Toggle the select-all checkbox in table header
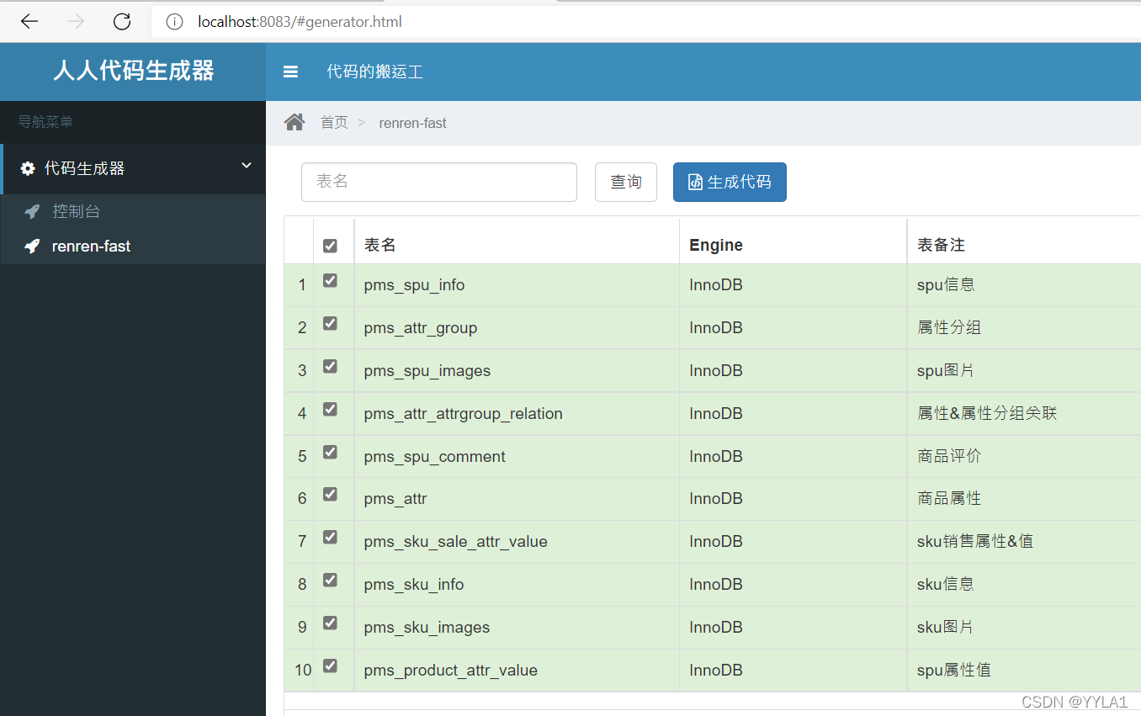1141x716 pixels. click(x=330, y=246)
